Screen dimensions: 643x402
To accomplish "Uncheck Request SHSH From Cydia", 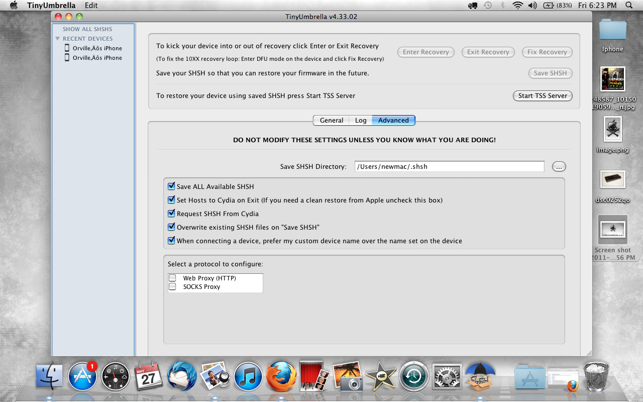I will [172, 214].
